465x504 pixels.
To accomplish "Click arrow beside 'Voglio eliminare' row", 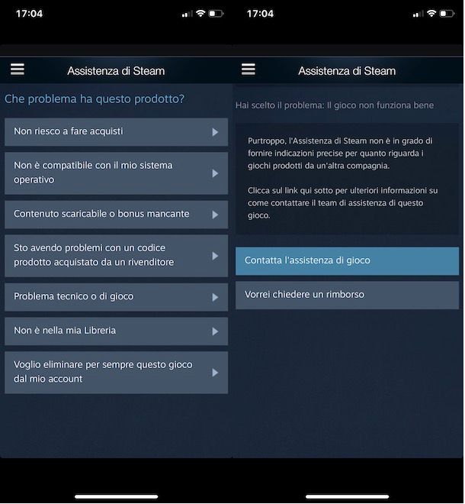I will point(215,373).
